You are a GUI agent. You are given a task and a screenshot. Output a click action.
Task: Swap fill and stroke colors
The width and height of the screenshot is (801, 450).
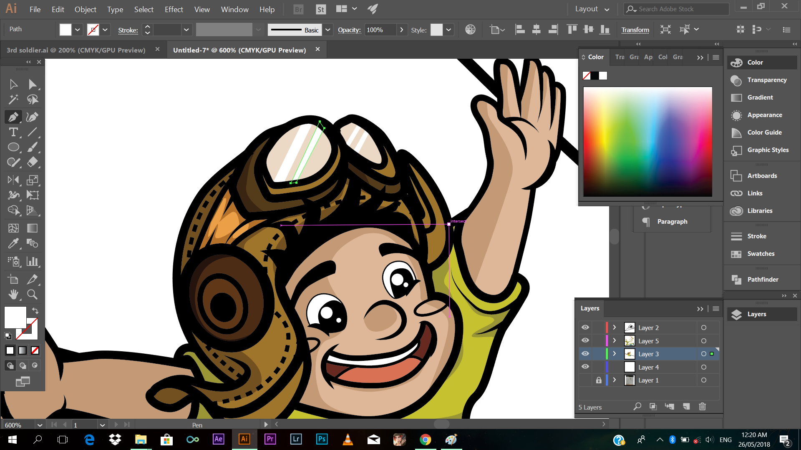click(x=35, y=311)
